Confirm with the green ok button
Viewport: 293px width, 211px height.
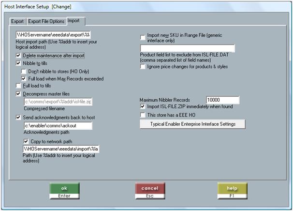(x=64, y=191)
